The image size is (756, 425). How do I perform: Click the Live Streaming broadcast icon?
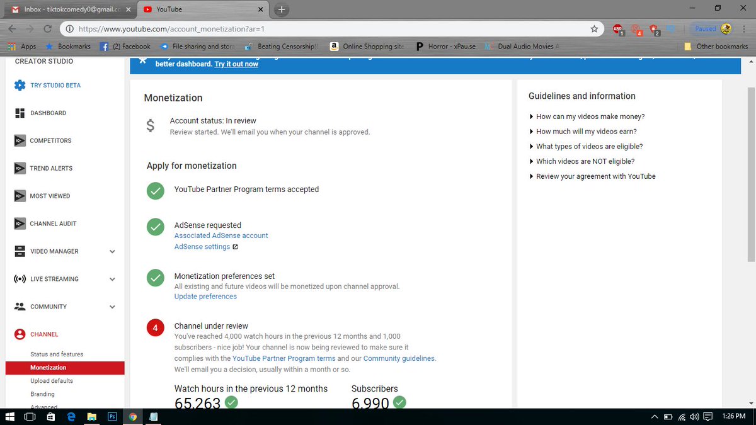20,279
